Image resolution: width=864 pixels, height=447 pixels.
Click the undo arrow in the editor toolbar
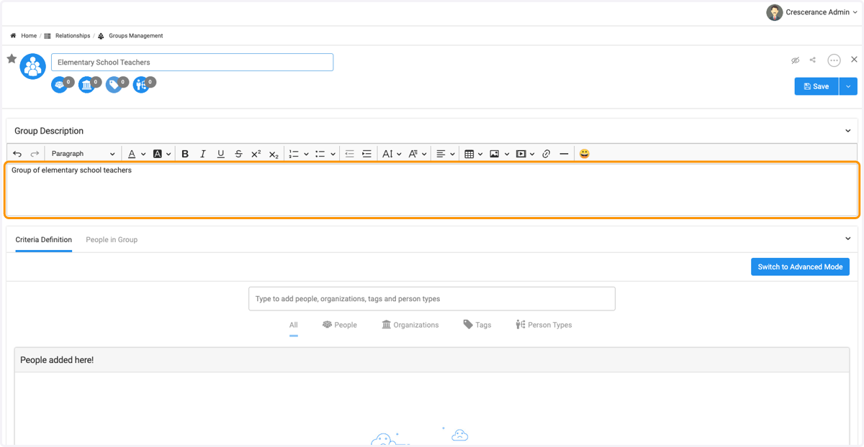pos(17,154)
